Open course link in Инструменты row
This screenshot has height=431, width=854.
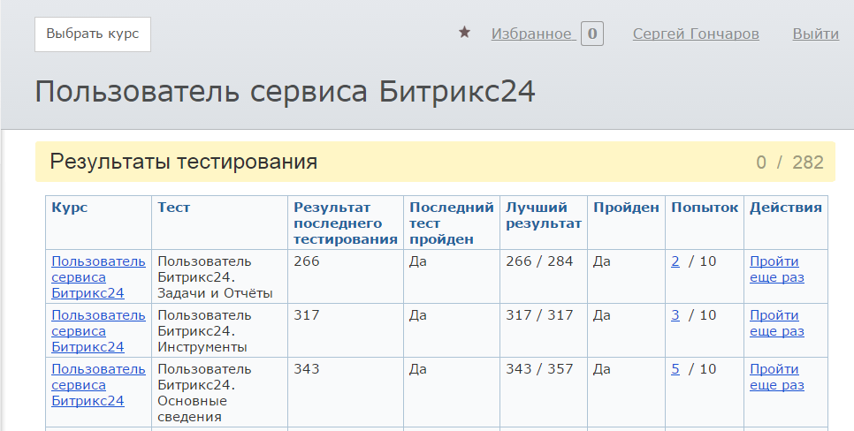(x=99, y=331)
